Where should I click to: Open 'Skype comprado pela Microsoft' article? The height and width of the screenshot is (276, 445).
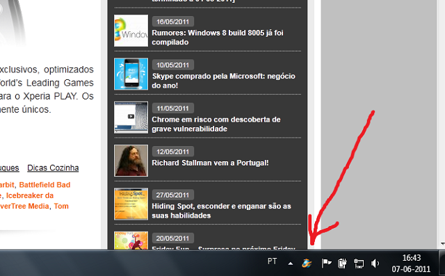[x=223, y=81]
